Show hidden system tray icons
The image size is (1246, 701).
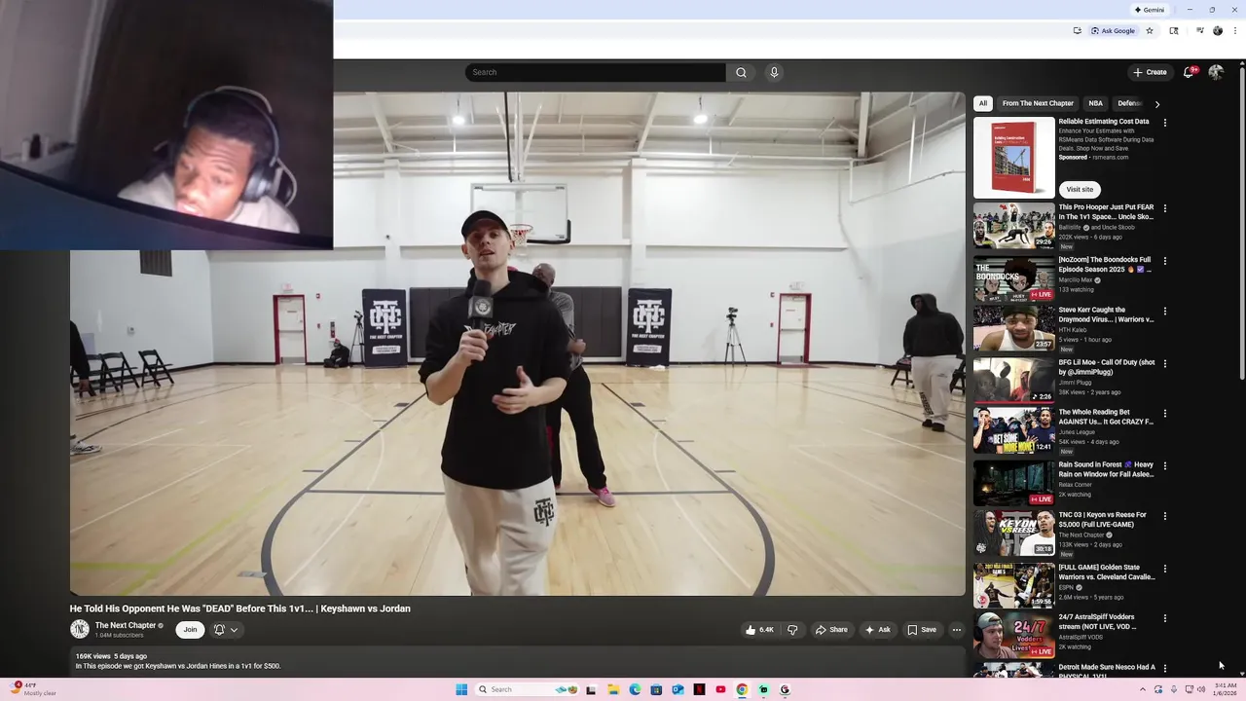(1143, 689)
